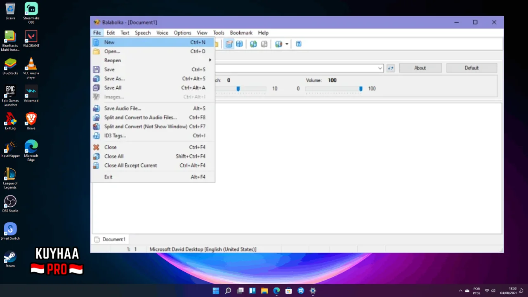The width and height of the screenshot is (528, 297).
Task: Choose Save All in the File menu
Action: tap(153, 87)
